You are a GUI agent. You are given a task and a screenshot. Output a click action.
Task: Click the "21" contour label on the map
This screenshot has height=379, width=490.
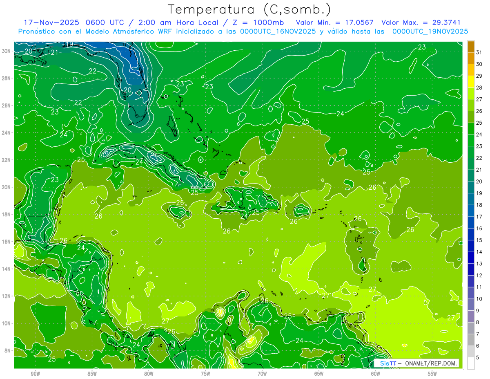[x=55, y=53]
